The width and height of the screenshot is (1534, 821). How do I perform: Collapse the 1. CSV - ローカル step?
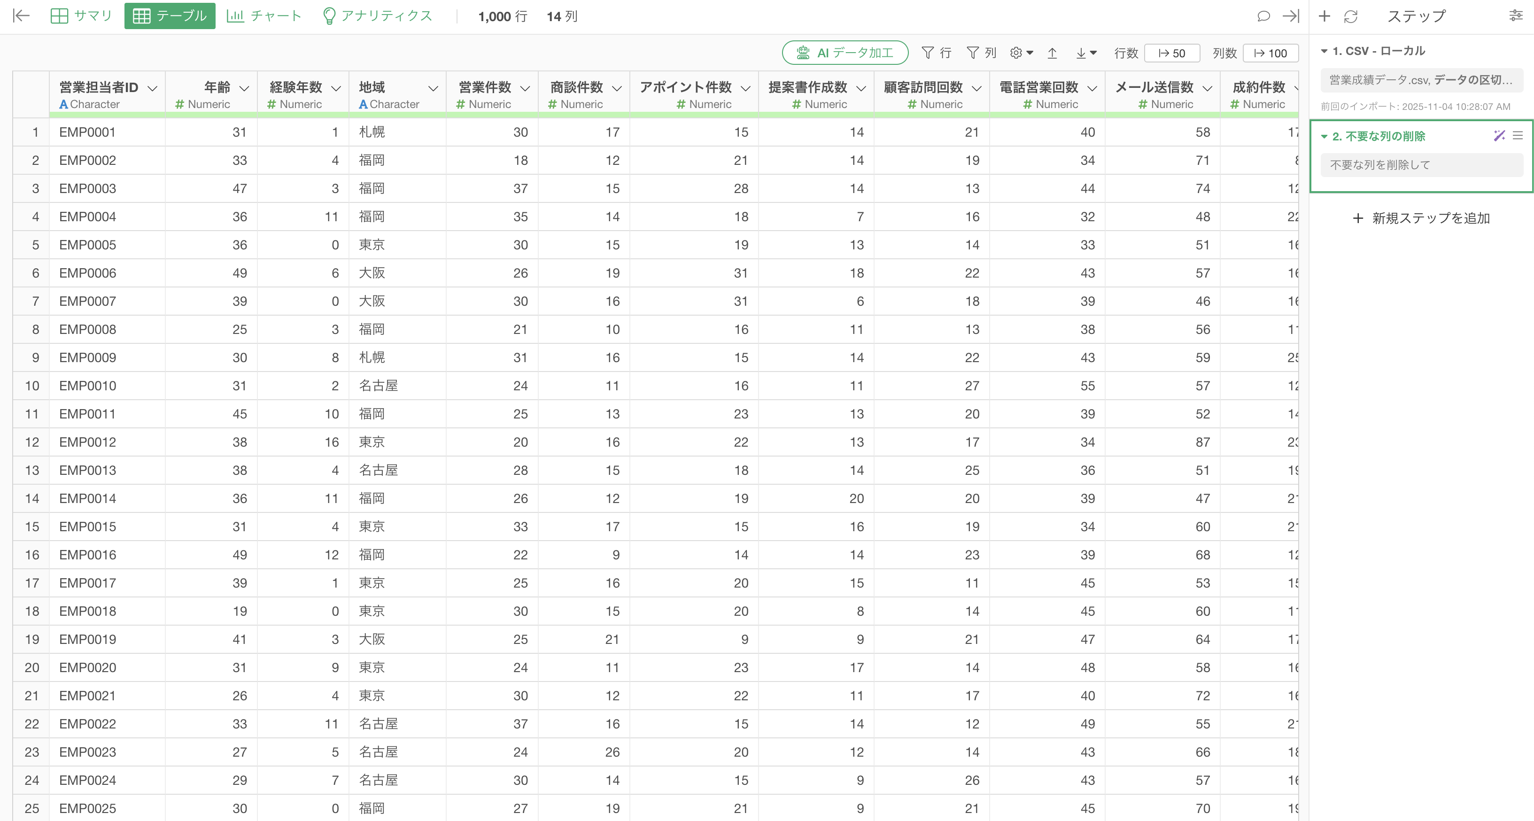pos(1325,51)
